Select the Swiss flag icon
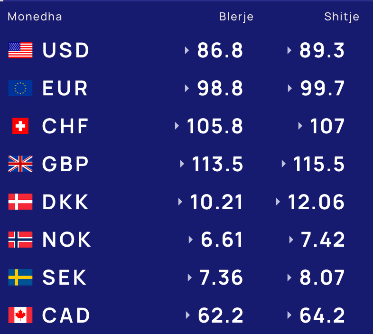This screenshot has width=373, height=334. [20, 126]
